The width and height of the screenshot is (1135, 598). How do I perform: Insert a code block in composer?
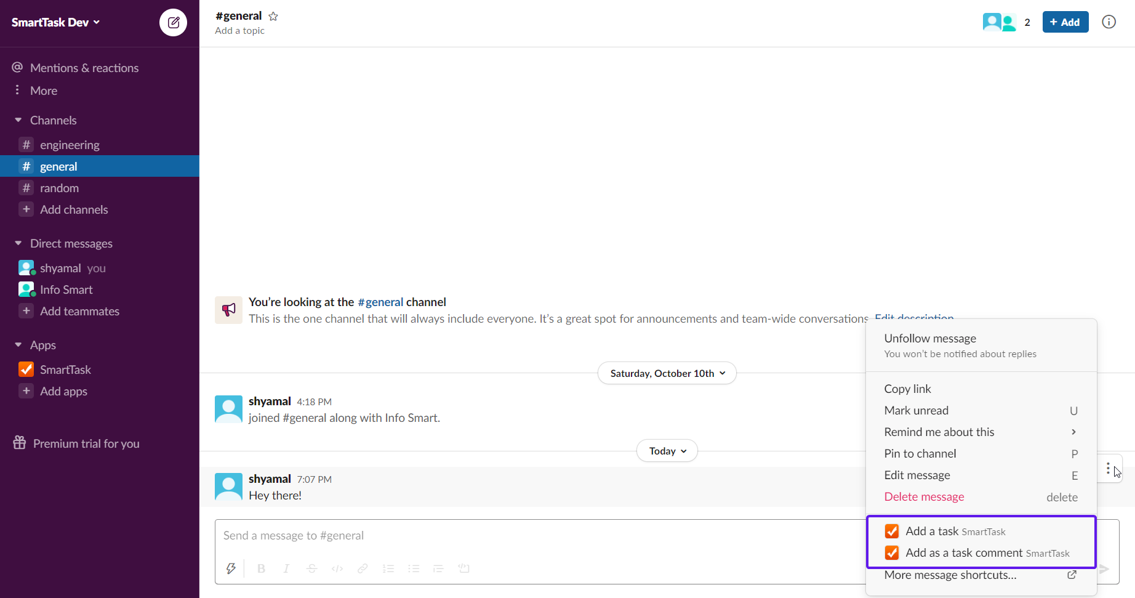coord(464,568)
